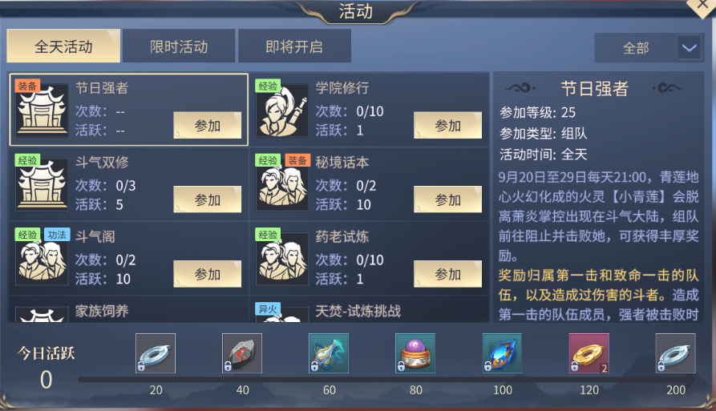Select the potion flask reward at 60
Screen dimensions: 716x411
click(329, 353)
